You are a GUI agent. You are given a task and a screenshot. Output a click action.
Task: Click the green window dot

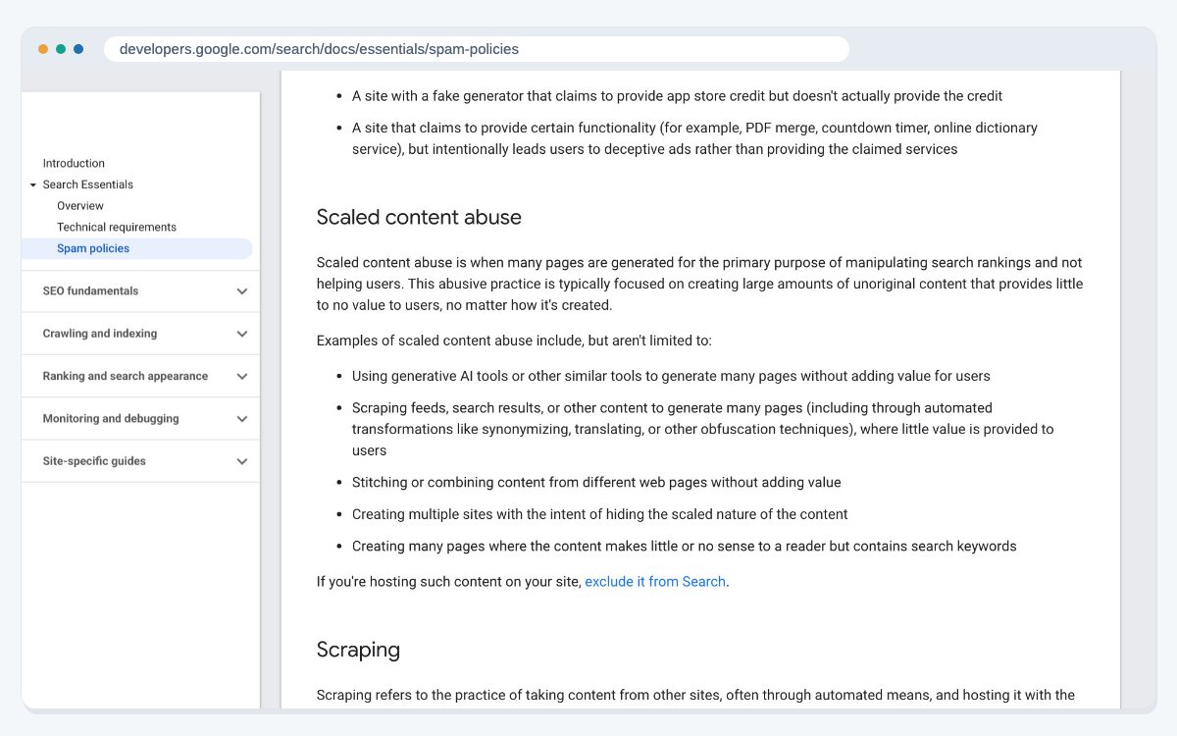(61, 49)
